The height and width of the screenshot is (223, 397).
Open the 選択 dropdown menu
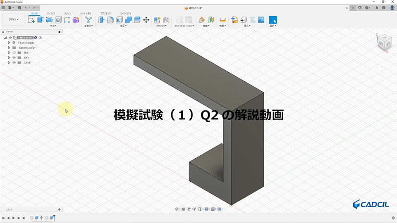click(273, 26)
